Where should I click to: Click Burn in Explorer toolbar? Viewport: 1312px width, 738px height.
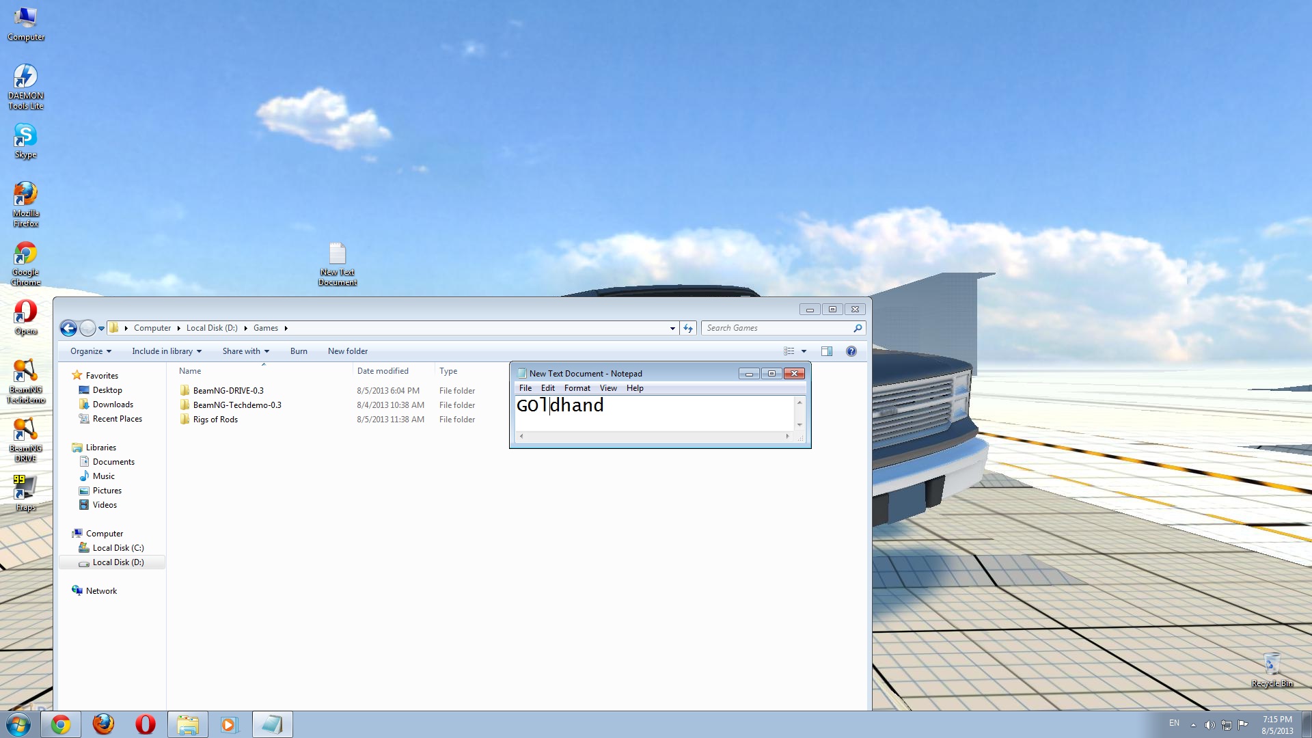point(299,351)
